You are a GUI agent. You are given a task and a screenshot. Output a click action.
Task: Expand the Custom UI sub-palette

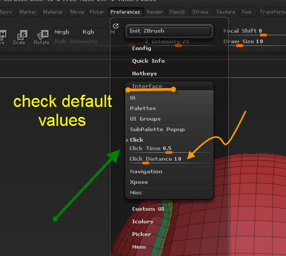pyautogui.click(x=148, y=209)
